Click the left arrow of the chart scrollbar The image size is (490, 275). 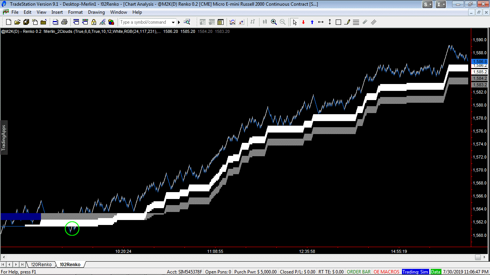(4, 257)
